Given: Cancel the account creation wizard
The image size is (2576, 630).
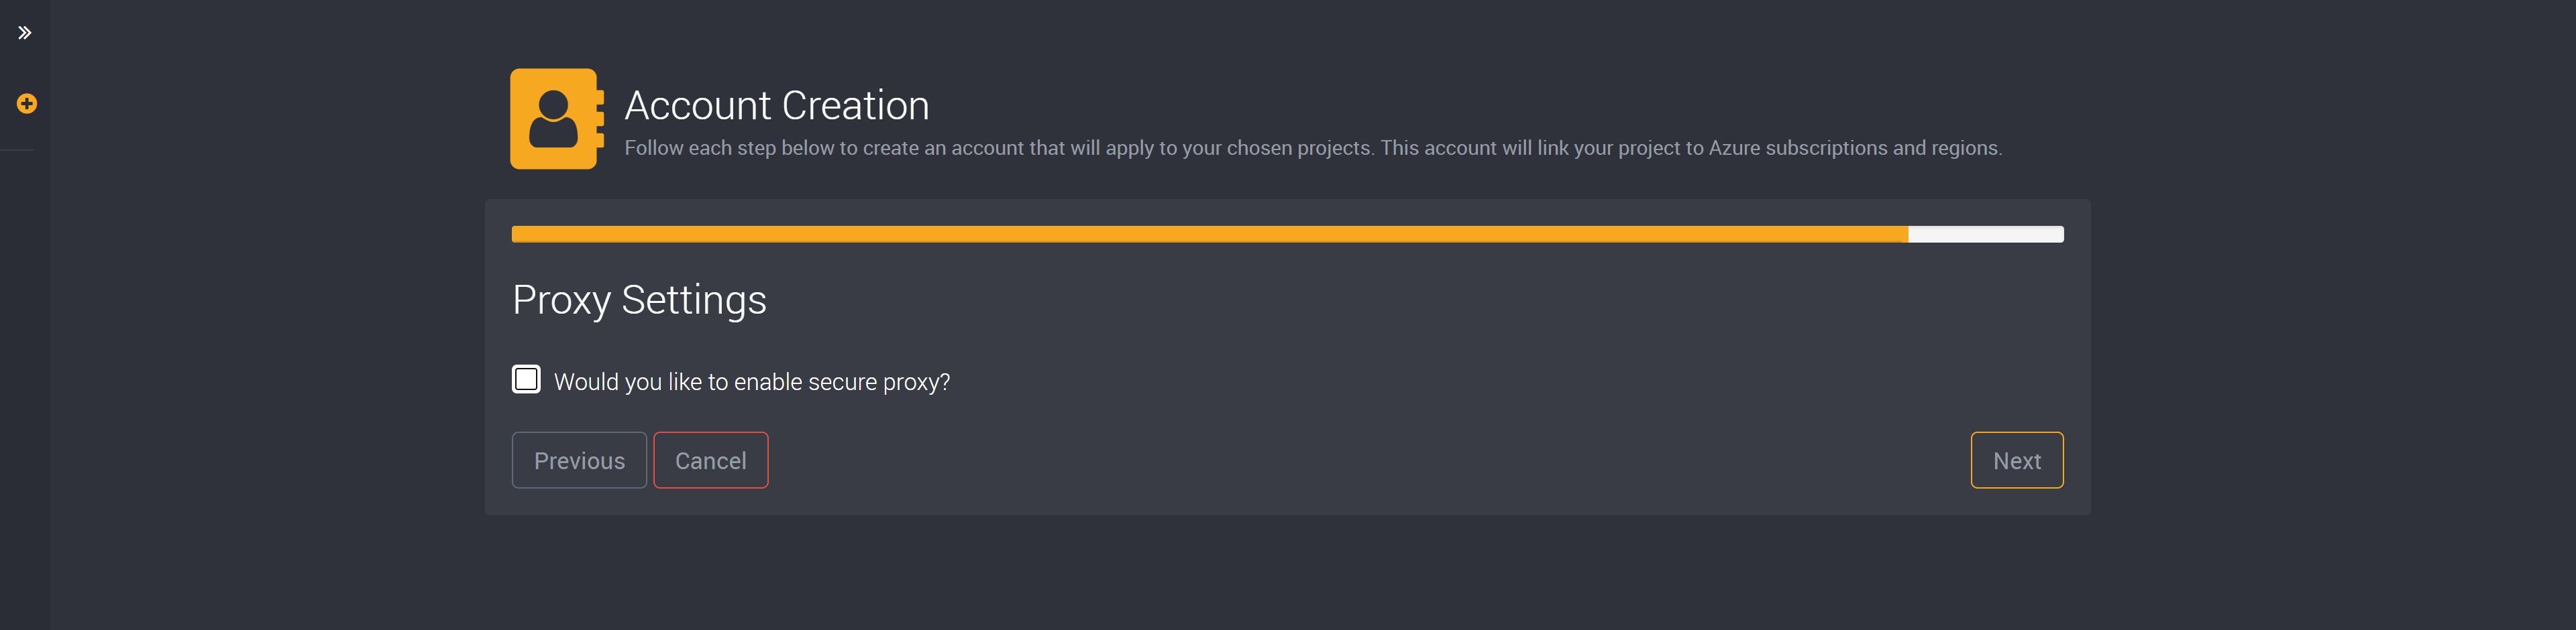Looking at the screenshot, I should click(x=711, y=460).
